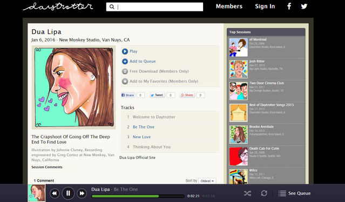345x202 pixels.
Task: Click Dua Lipa name in player bar
Action: coord(100,189)
